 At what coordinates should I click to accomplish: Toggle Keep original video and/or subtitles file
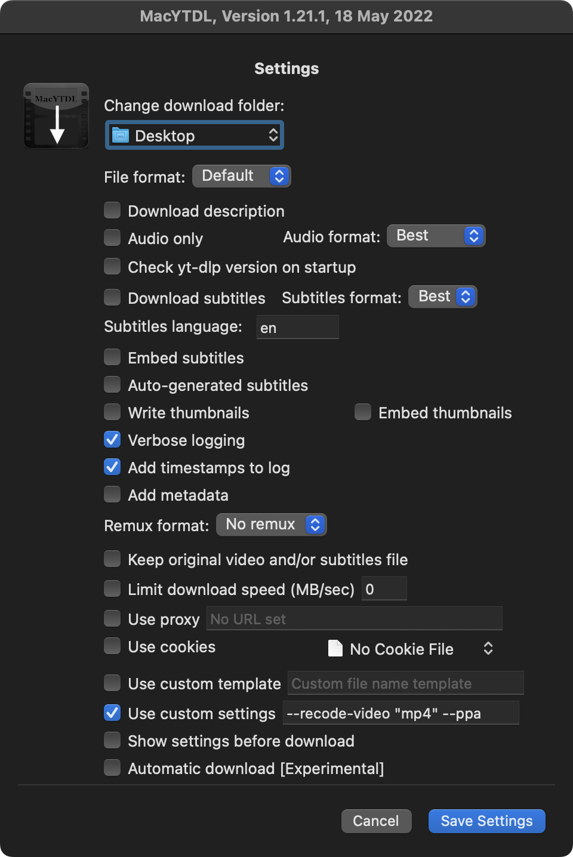click(112, 559)
